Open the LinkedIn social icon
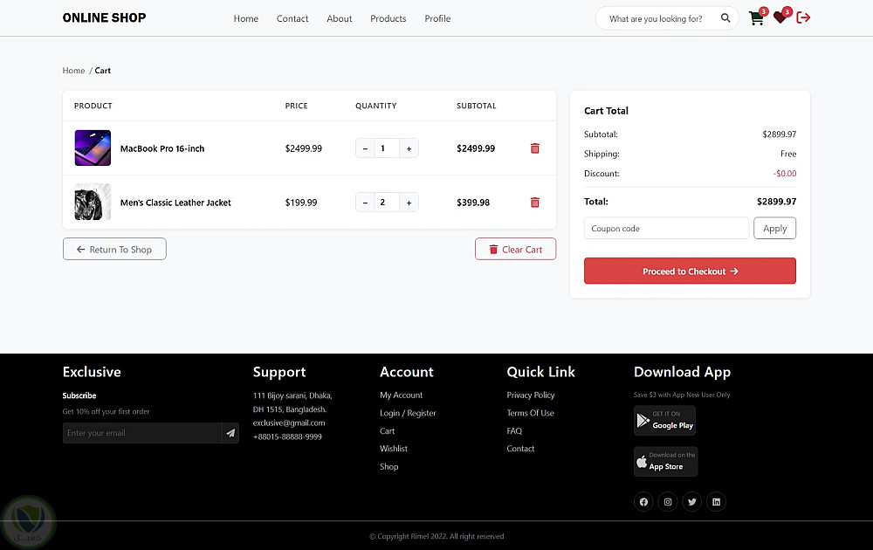This screenshot has height=550, width=873. pyautogui.click(x=716, y=502)
